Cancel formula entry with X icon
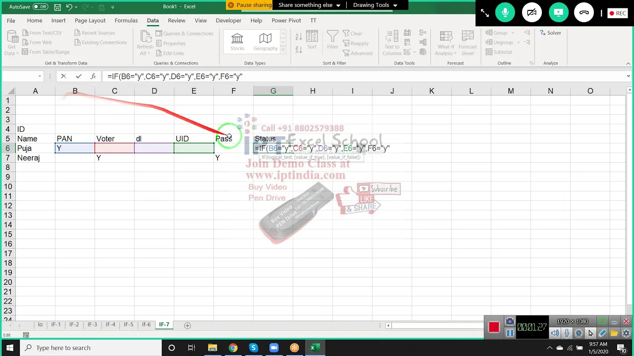 (63, 76)
